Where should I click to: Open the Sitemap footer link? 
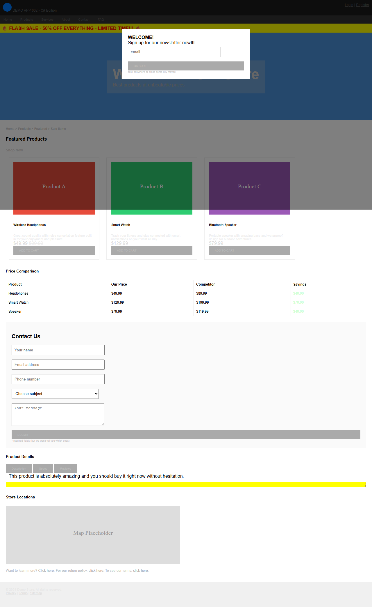coord(36,593)
